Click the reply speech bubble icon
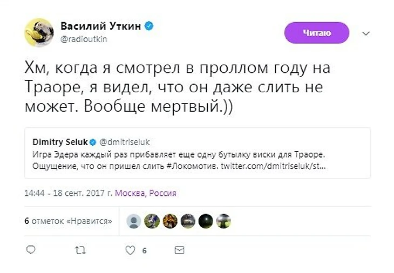Image resolution: width=394 pixels, height=273 pixels. point(31,250)
